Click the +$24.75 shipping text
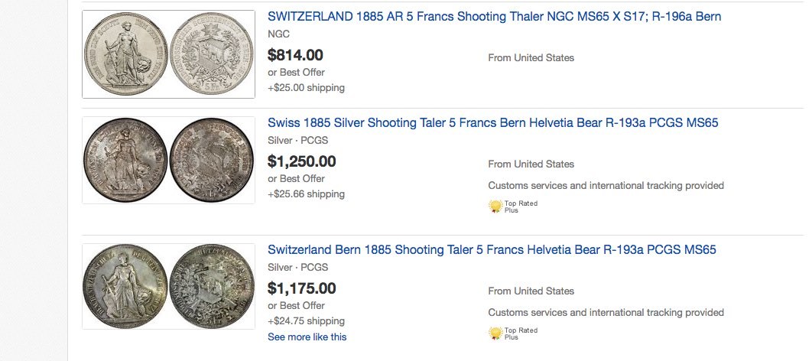Image resolution: width=812 pixels, height=361 pixels. [306, 320]
